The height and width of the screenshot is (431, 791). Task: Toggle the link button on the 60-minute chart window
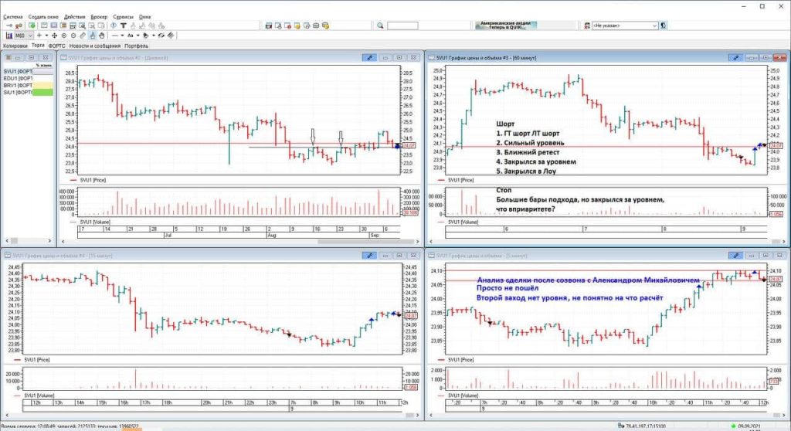click(735, 57)
